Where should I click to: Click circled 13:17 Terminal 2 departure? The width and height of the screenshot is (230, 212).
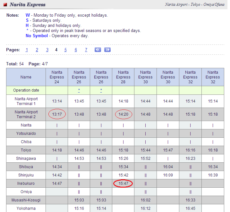point(57,114)
